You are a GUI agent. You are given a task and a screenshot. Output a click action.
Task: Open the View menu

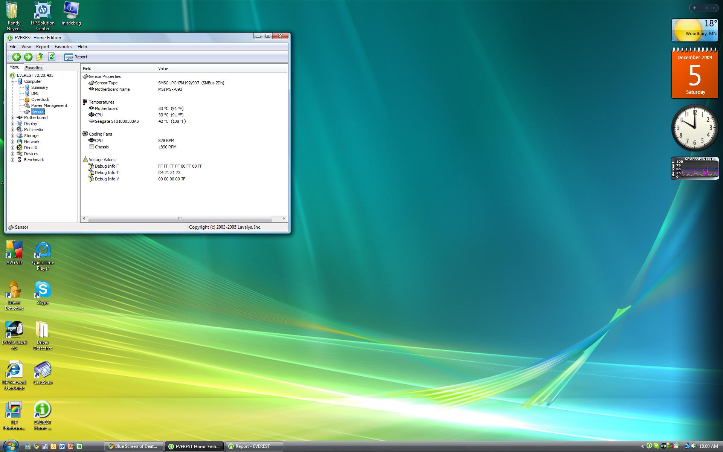[x=26, y=47]
